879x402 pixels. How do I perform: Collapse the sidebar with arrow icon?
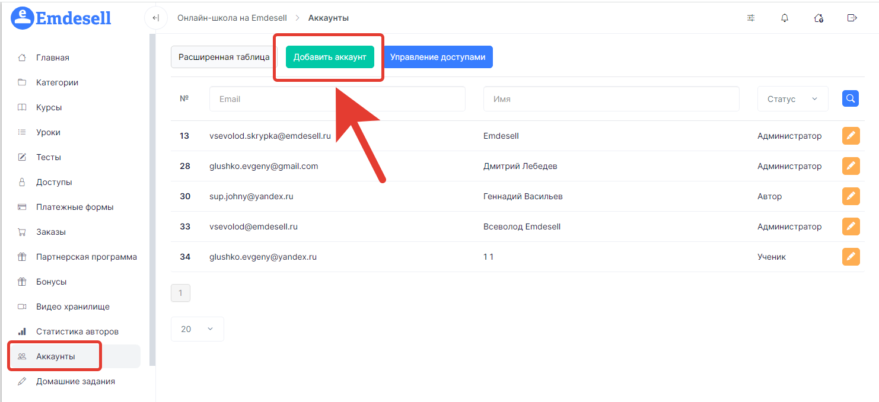point(155,18)
